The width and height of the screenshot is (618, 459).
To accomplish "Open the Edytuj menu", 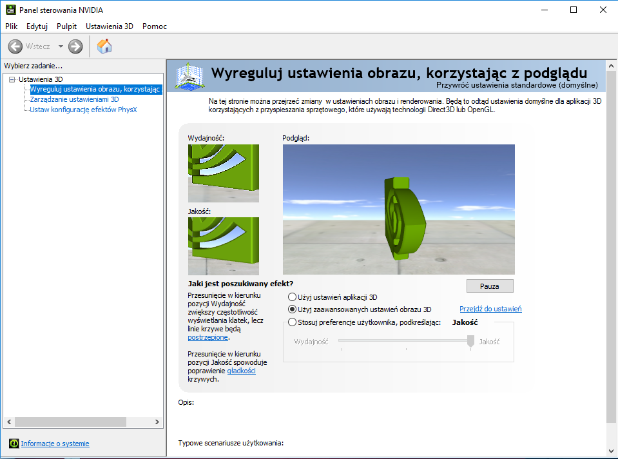I will click(37, 26).
